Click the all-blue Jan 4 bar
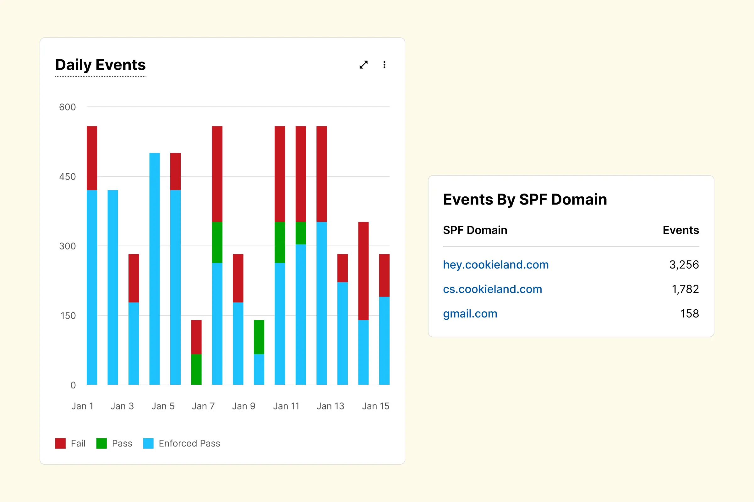This screenshot has height=502, width=754. coord(155,269)
